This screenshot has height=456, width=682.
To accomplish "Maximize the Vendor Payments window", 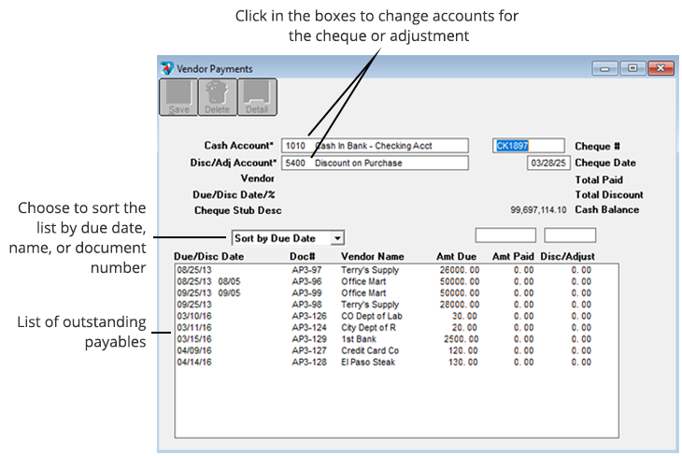I will tap(632, 68).
